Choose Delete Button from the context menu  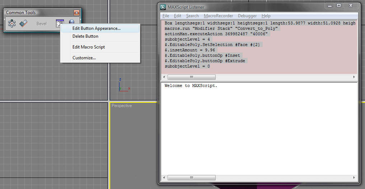pos(100,36)
